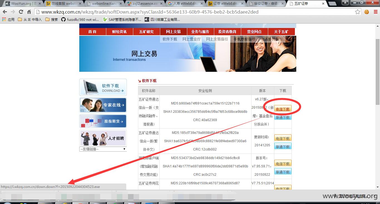Click the 网上营业厅 submenu link
The height and width of the screenshot is (204, 380).
tap(191, 39)
